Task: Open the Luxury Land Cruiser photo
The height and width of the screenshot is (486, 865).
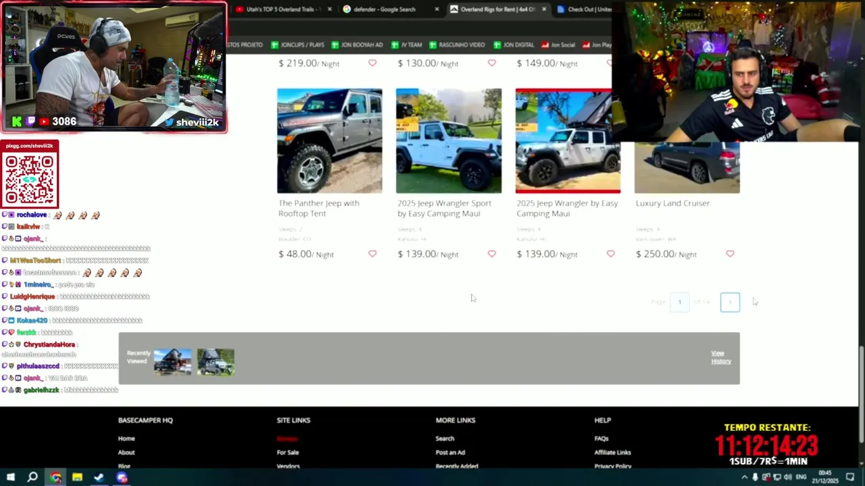Action: [687, 167]
